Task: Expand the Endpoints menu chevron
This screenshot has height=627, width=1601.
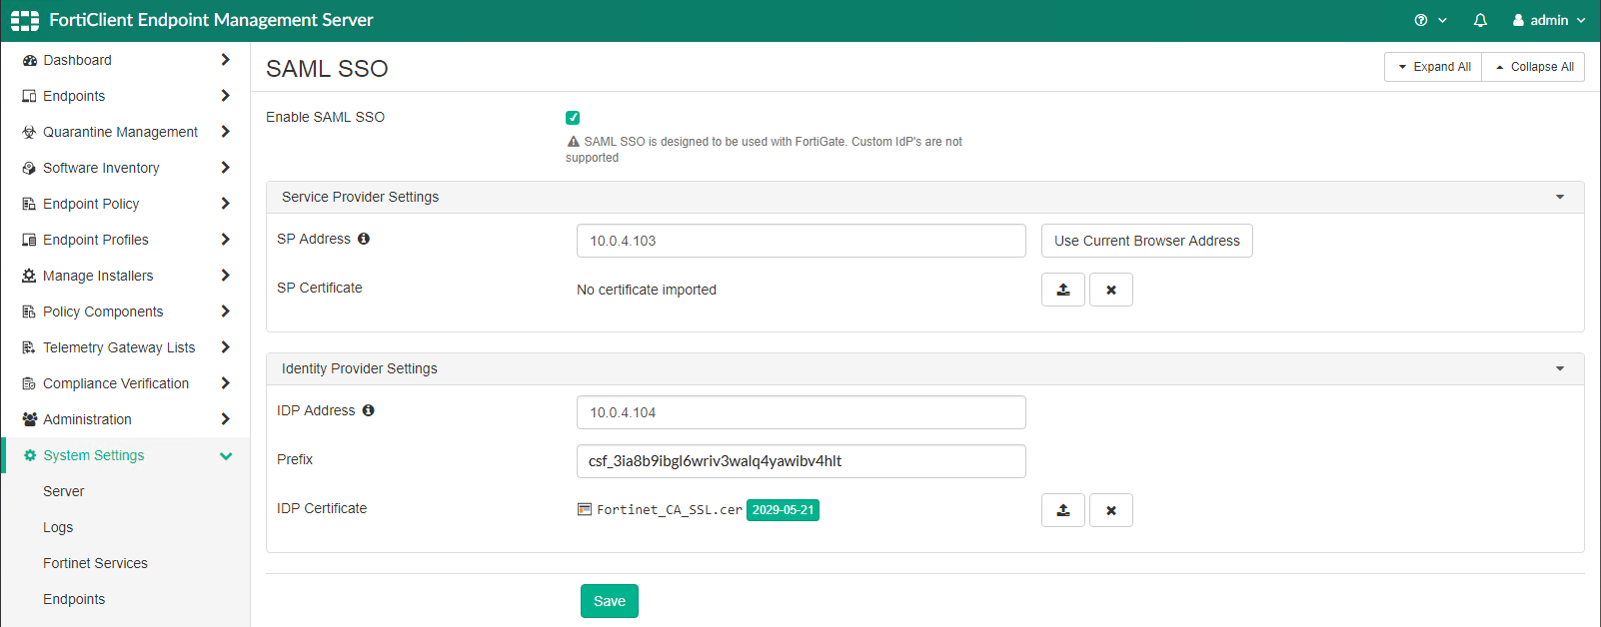Action: (x=225, y=96)
